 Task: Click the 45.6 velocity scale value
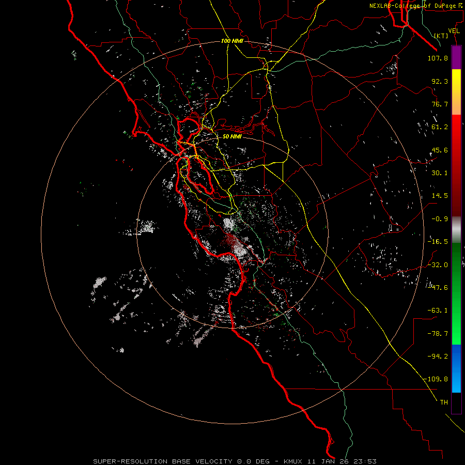click(440, 150)
